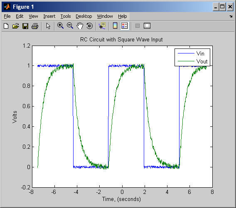Activate the Zoom In magnifier tool
This screenshot has width=236, height=208.
pyautogui.click(x=60, y=26)
